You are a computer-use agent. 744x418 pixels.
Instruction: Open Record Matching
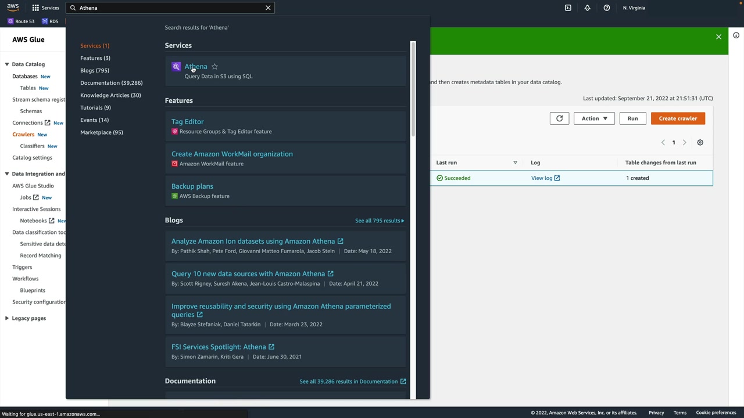(41, 255)
